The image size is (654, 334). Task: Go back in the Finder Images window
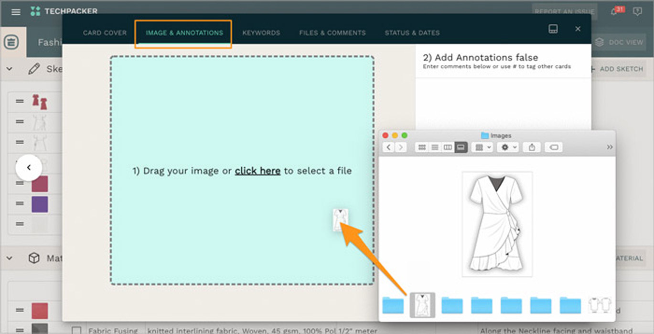(x=388, y=147)
